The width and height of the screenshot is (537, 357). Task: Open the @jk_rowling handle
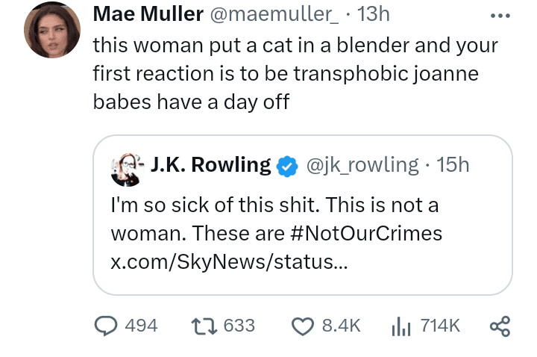(x=362, y=166)
